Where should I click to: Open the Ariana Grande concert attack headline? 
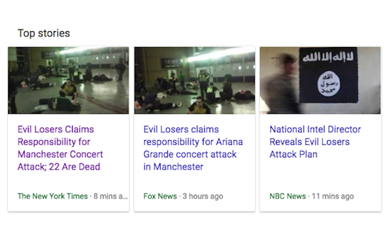[x=193, y=148]
